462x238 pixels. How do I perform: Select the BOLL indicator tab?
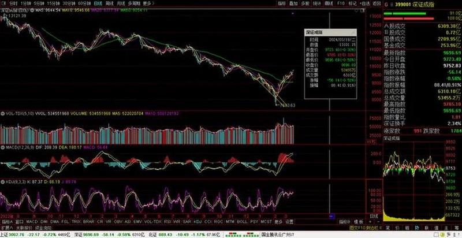pyautogui.click(x=242, y=221)
